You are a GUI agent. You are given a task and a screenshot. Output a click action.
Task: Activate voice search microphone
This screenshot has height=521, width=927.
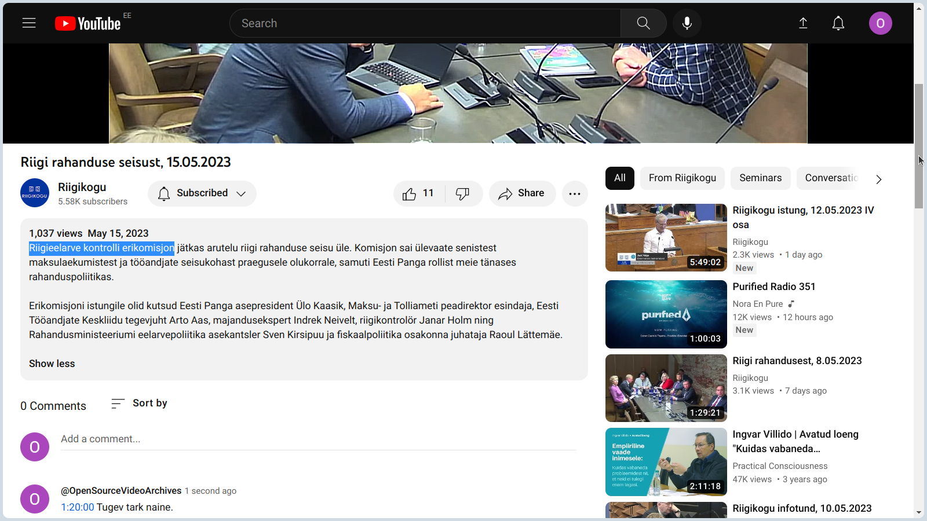point(687,23)
